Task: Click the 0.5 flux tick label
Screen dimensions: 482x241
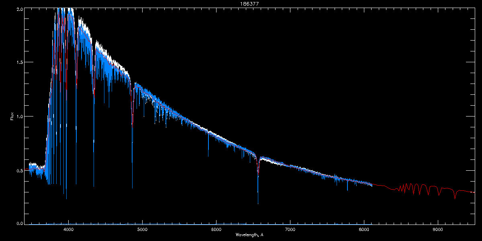Action: pos(19,170)
